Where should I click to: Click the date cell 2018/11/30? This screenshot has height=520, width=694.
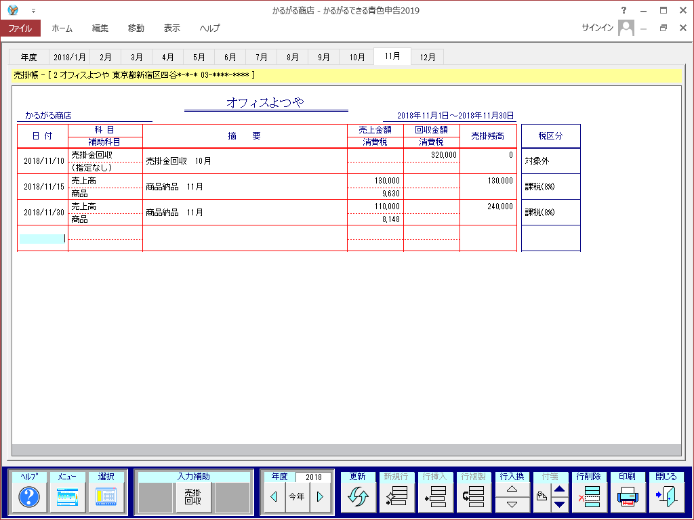coord(44,212)
